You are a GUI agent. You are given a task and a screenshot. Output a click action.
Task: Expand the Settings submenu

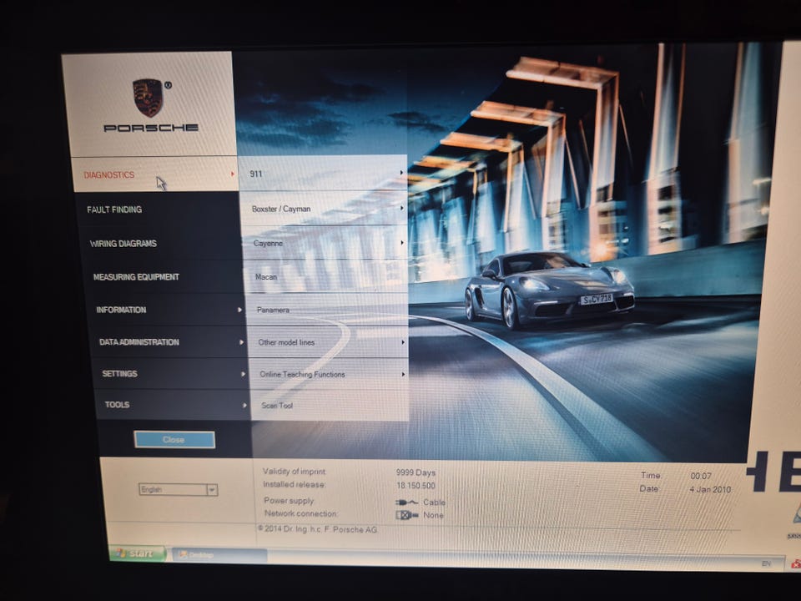172,374
